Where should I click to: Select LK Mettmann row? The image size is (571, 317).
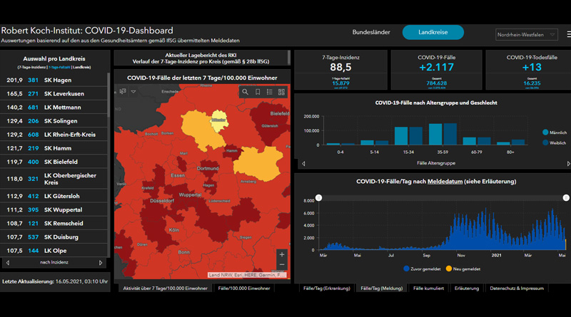pos(54,108)
